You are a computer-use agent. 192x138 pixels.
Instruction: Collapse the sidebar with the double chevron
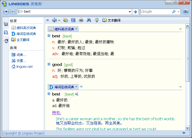tap(47, 20)
